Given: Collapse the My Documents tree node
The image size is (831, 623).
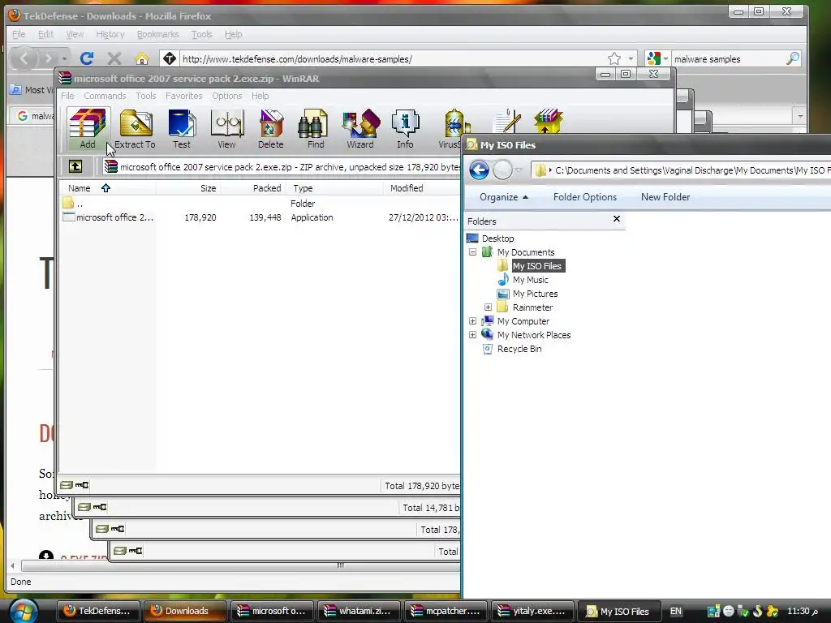Looking at the screenshot, I should 473,252.
